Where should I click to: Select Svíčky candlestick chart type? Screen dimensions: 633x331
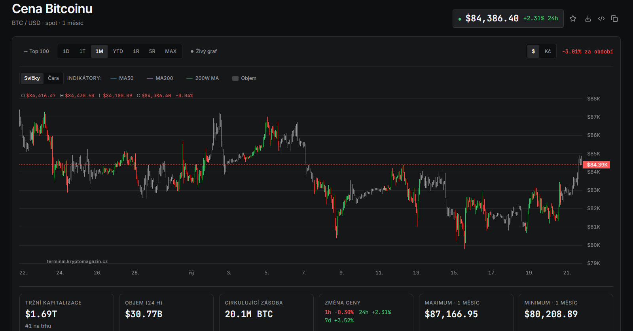click(x=32, y=78)
